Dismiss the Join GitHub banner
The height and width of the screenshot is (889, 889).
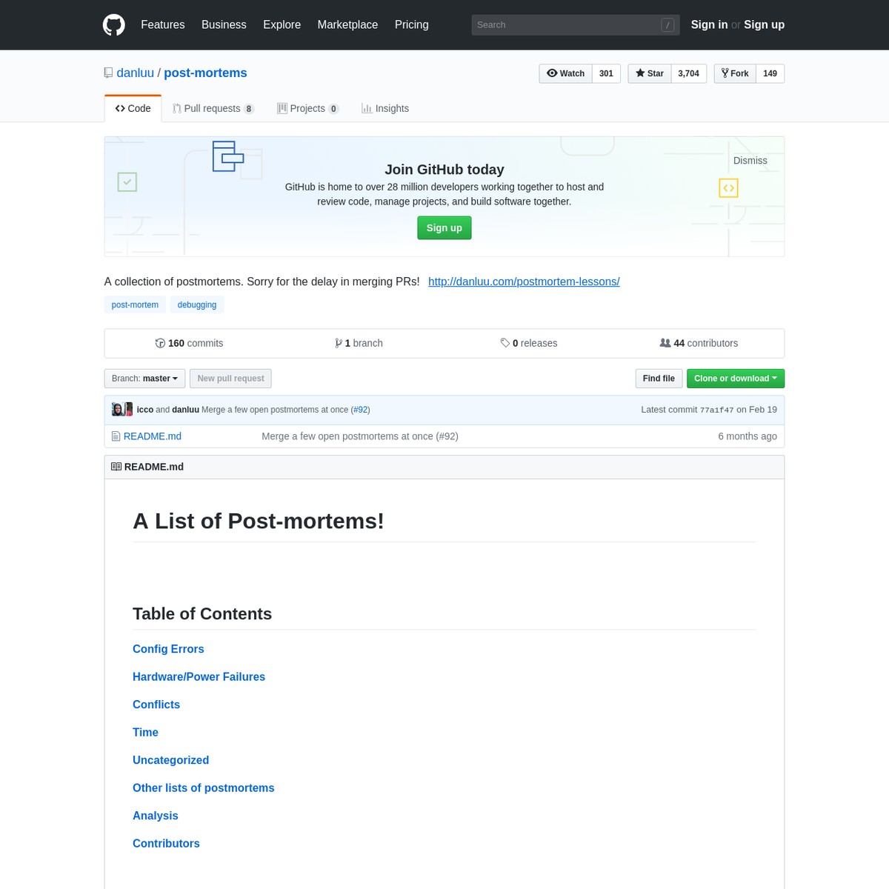tap(750, 161)
